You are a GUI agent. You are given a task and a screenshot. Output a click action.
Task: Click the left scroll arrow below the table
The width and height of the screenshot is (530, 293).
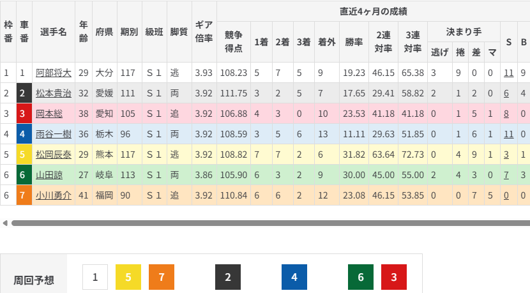tap(5, 223)
